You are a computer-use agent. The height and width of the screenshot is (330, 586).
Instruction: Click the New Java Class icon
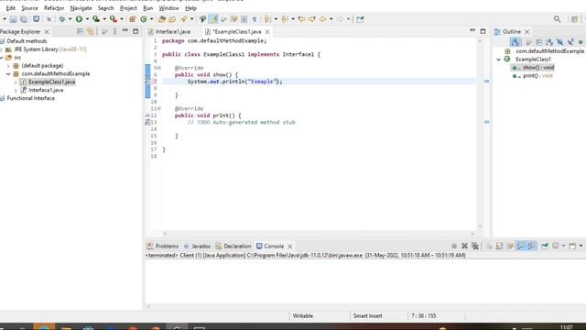click(144, 19)
